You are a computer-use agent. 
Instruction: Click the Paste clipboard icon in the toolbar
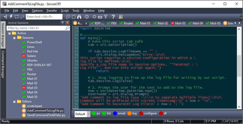74,17
